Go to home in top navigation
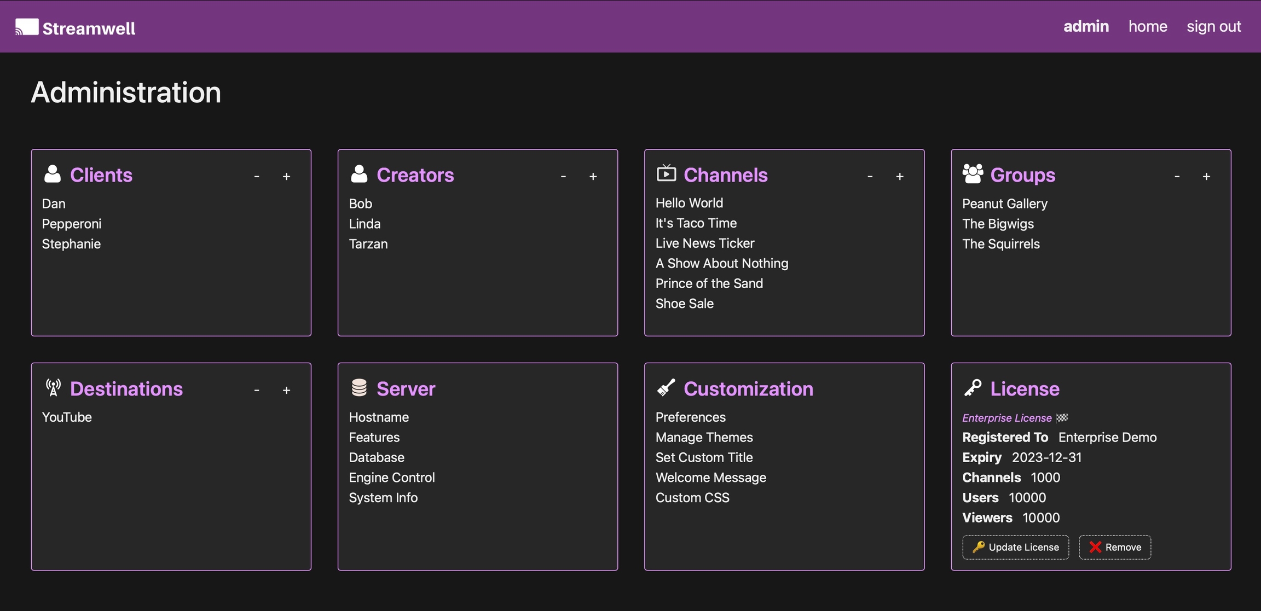This screenshot has height=611, width=1261. (1148, 26)
